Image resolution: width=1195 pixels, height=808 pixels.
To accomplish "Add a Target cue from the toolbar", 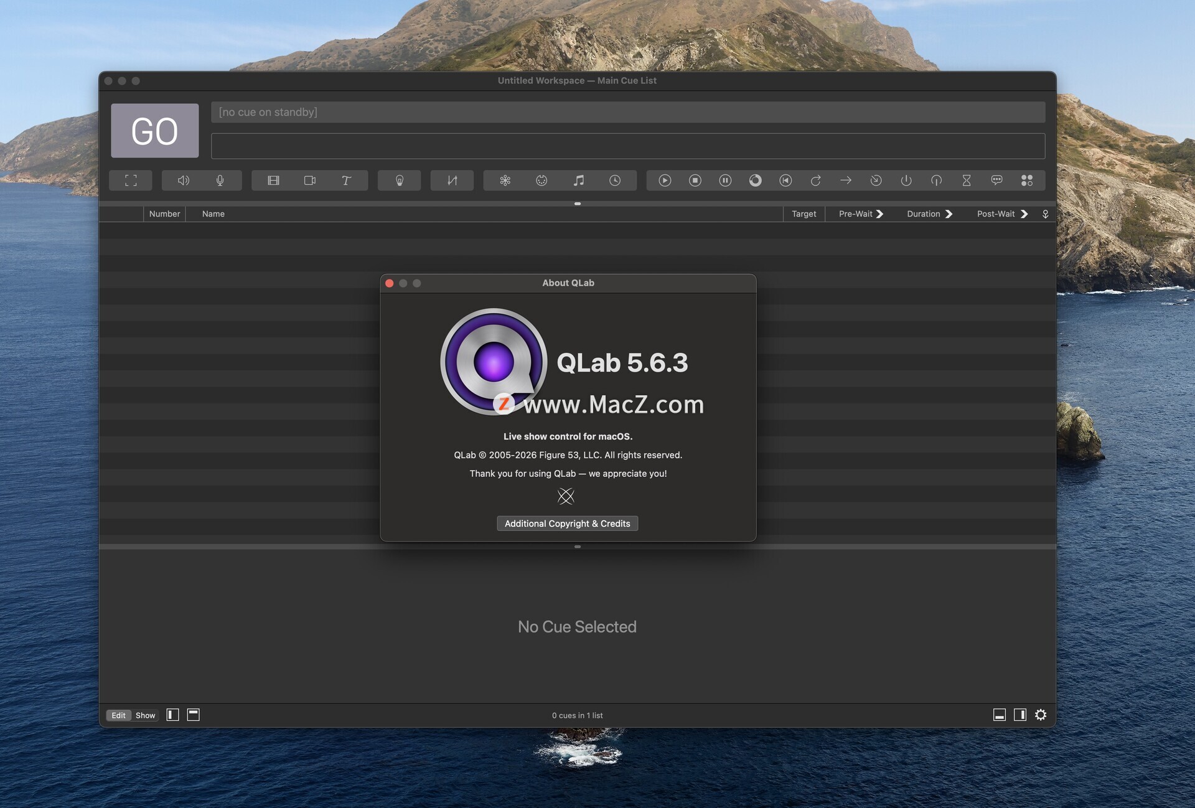I will point(876,181).
